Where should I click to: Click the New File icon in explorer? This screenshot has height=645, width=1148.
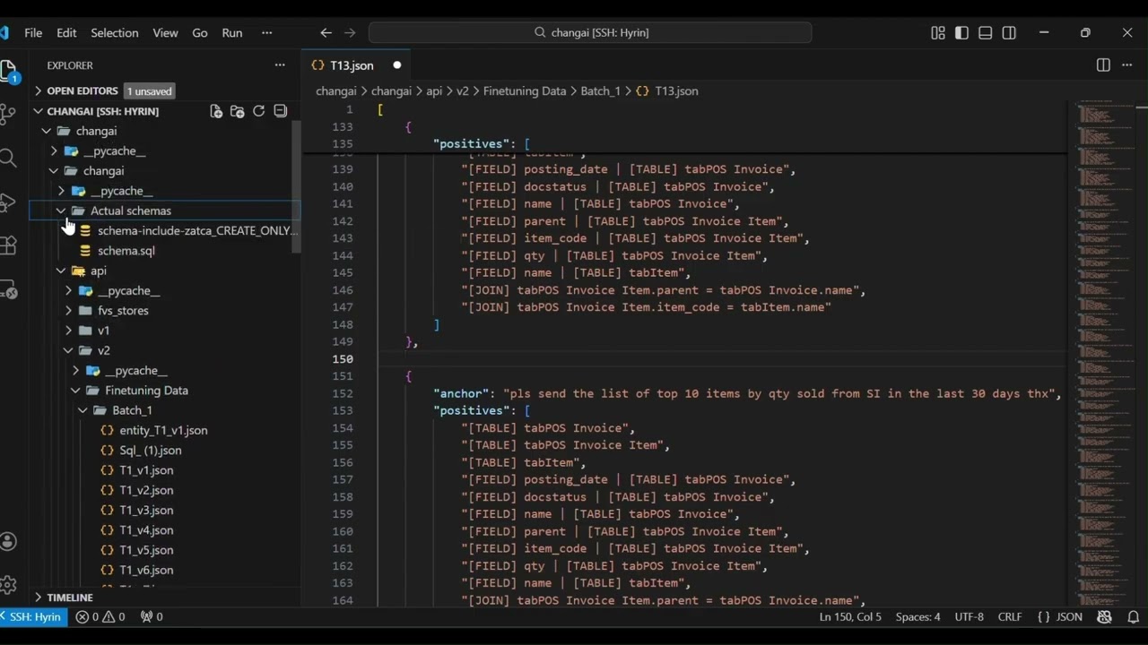[216, 111]
